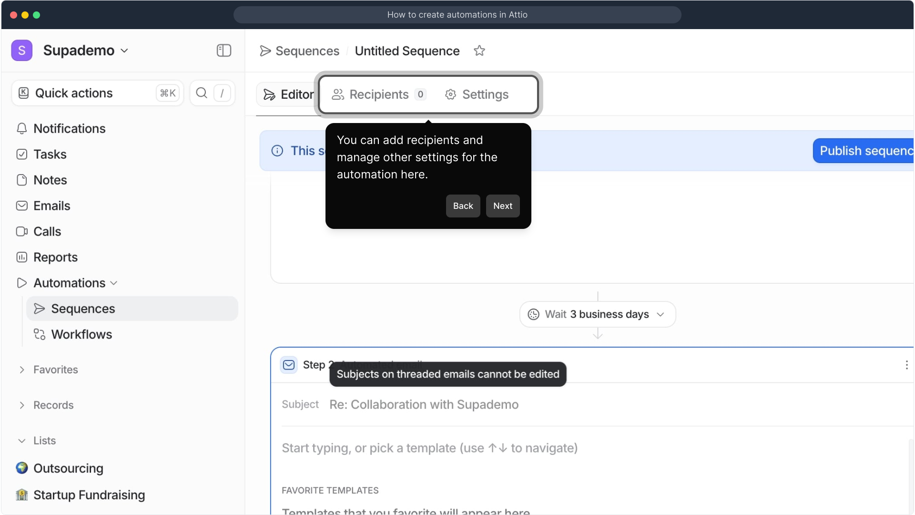Click Next in the tooltip
The image size is (915, 515).
click(x=503, y=206)
